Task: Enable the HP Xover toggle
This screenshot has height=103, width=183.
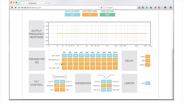Action: tap(109, 82)
